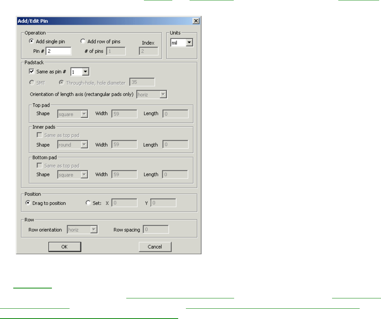Click the Y position field
The height and width of the screenshot is (319, 381).
point(163,203)
